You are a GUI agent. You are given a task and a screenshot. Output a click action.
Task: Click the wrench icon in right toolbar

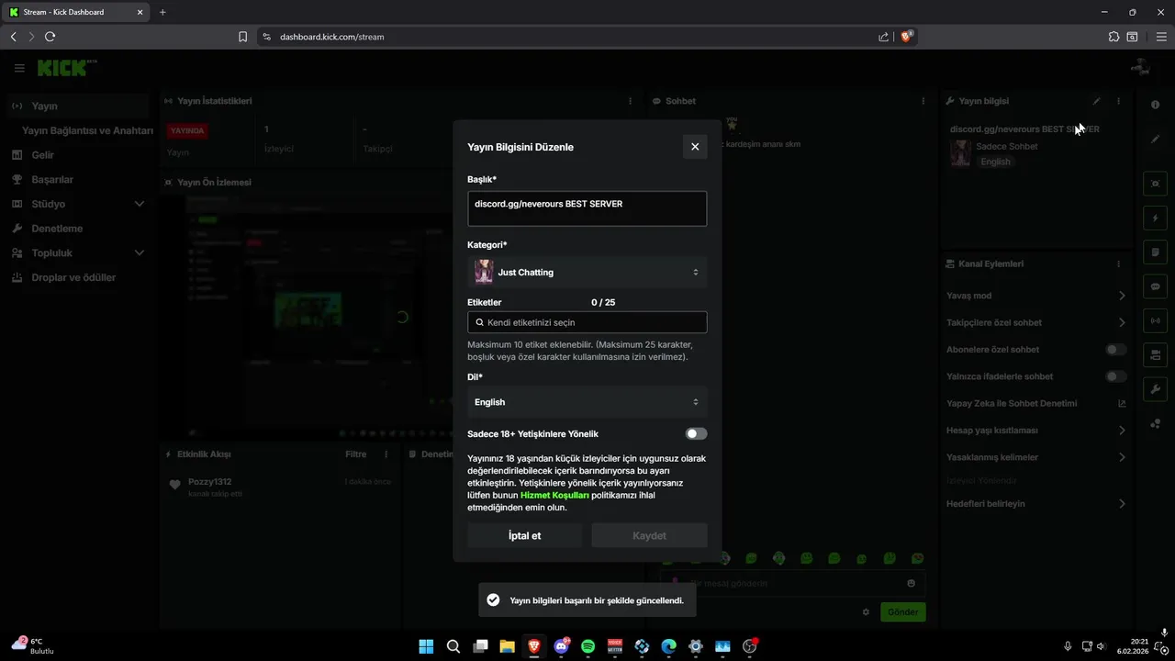tap(1155, 388)
